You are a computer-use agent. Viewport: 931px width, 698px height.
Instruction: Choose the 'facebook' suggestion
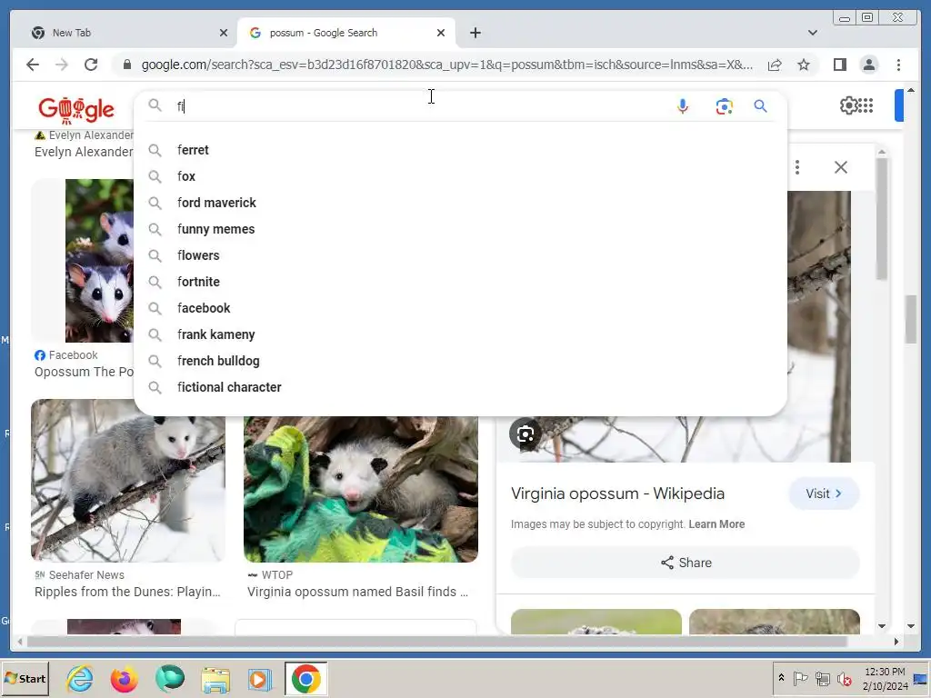(460, 308)
